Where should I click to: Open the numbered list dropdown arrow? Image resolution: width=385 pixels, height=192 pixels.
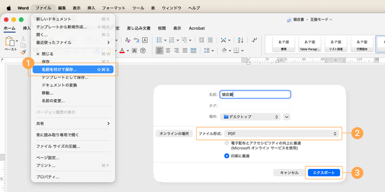(178, 40)
